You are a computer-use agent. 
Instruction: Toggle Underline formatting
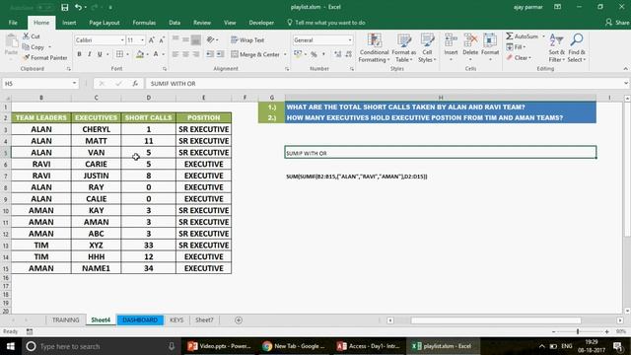point(100,54)
